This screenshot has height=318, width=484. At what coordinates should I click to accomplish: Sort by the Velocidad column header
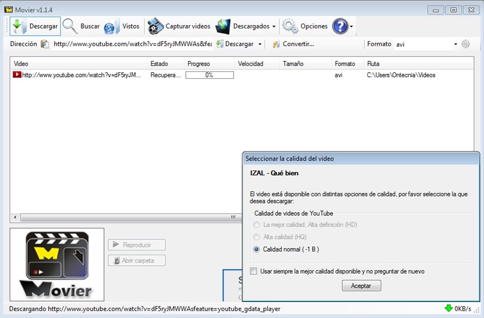pyautogui.click(x=257, y=64)
